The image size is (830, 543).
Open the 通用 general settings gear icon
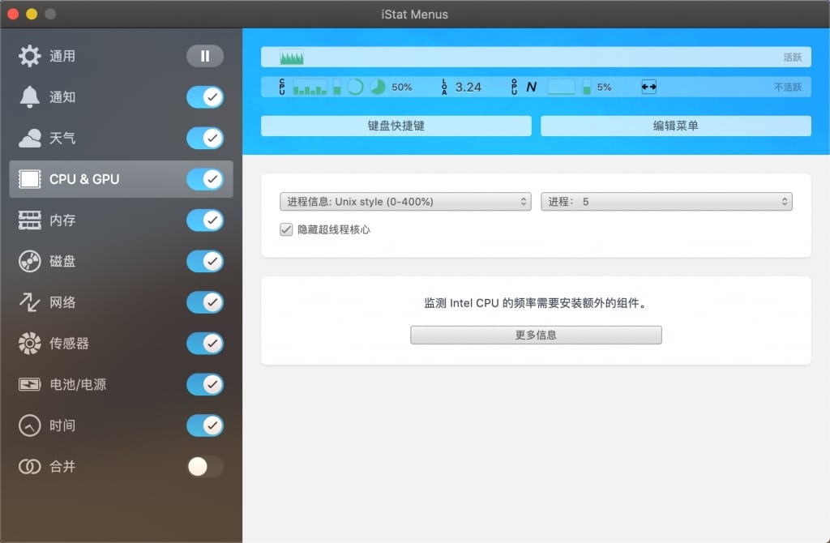click(30, 56)
